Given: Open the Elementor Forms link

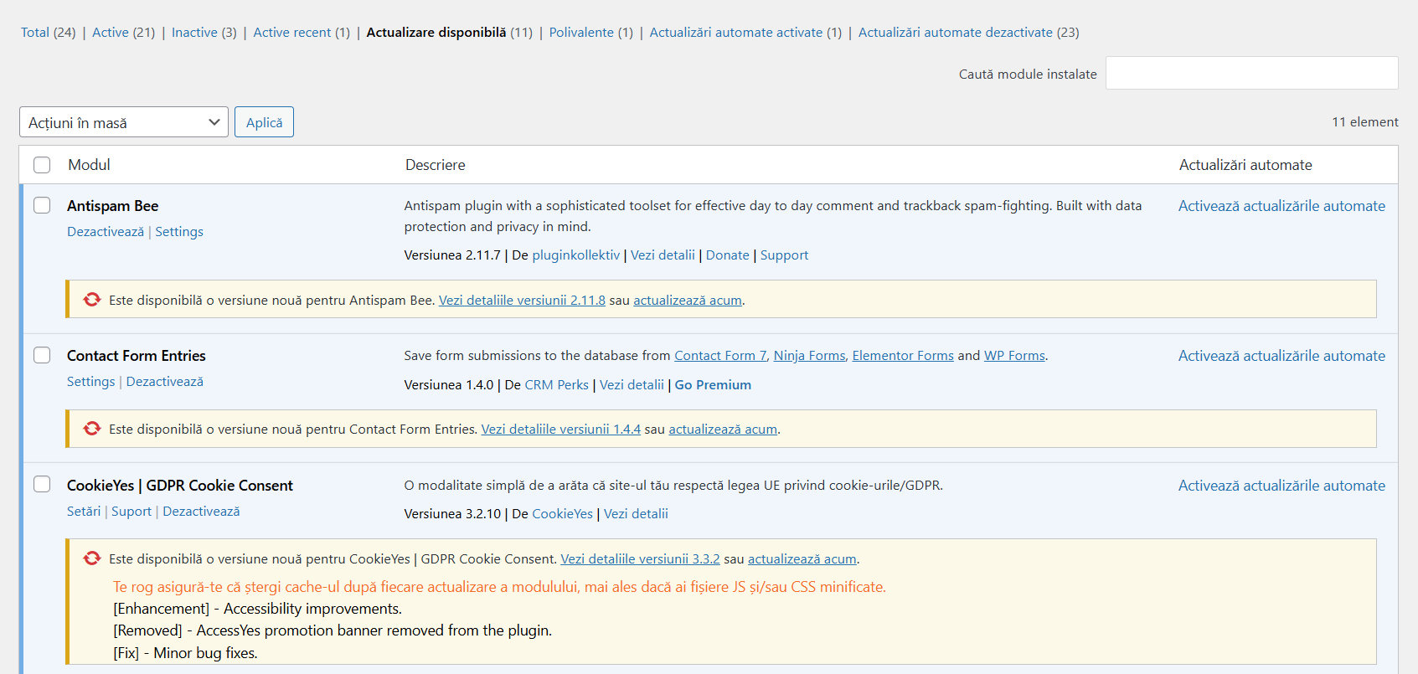Looking at the screenshot, I should click(x=903, y=356).
